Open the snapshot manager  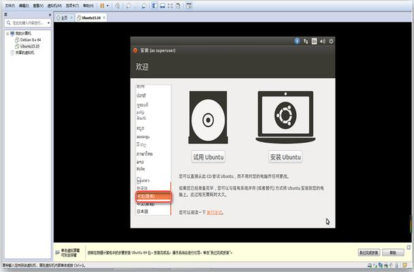coord(144,5)
